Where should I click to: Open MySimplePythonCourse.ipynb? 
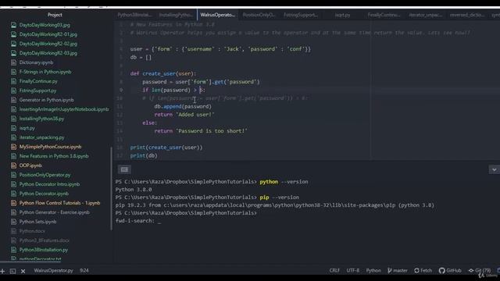pos(50,147)
